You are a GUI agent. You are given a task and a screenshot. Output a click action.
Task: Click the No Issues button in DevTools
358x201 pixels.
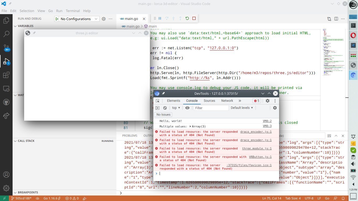click(x=163, y=115)
